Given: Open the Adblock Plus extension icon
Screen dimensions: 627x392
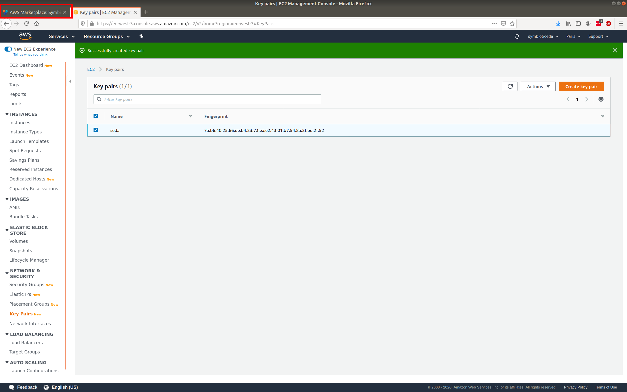Looking at the screenshot, I should (608, 24).
